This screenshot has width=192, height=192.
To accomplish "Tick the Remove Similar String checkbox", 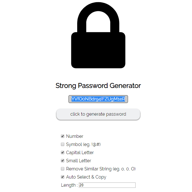I will coord(63,169).
